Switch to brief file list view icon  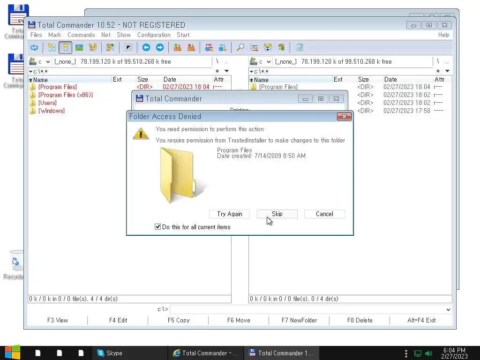(x=52, y=47)
